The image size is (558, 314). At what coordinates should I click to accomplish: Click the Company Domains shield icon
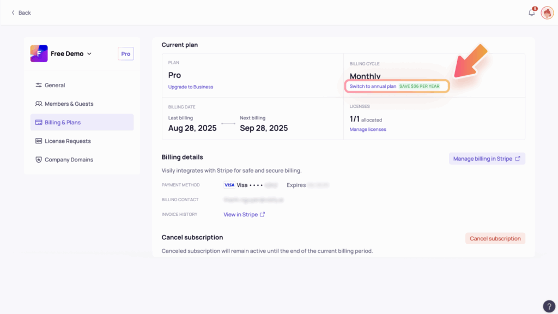tap(39, 160)
